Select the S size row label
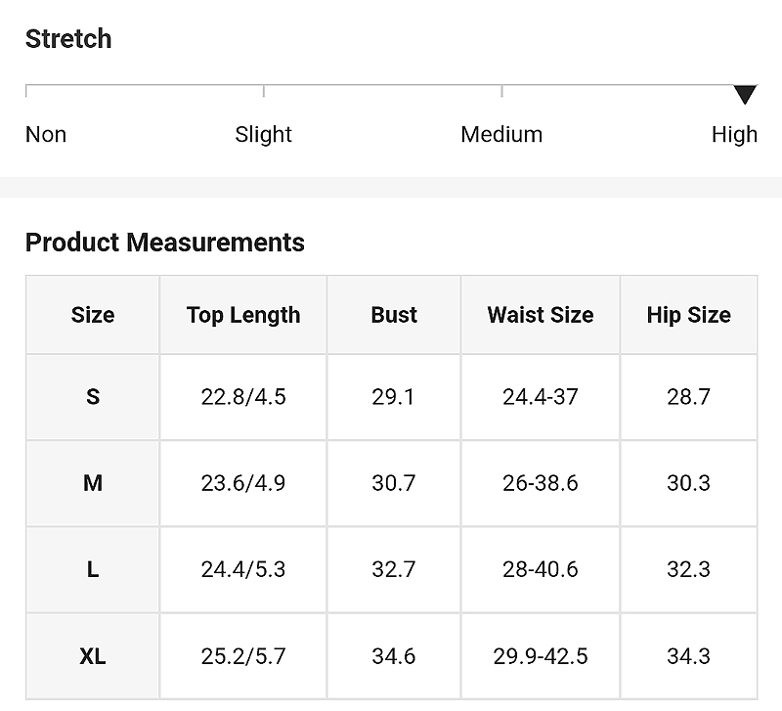This screenshot has width=782, height=711. point(93,397)
